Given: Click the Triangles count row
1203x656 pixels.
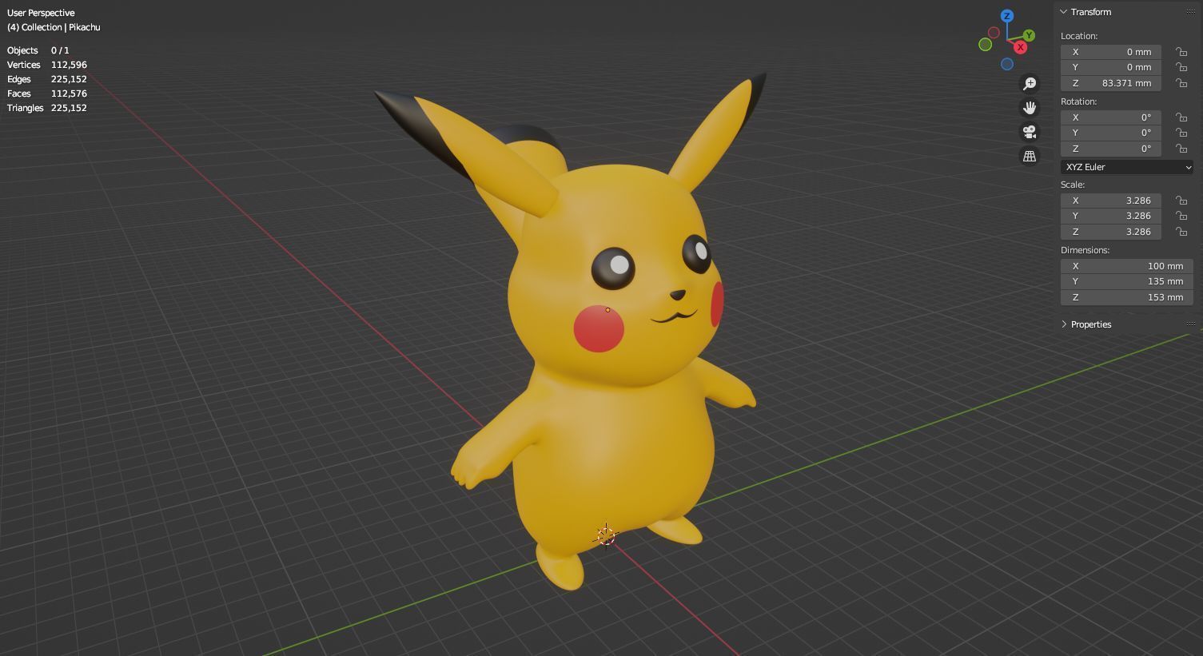Looking at the screenshot, I should [46, 108].
